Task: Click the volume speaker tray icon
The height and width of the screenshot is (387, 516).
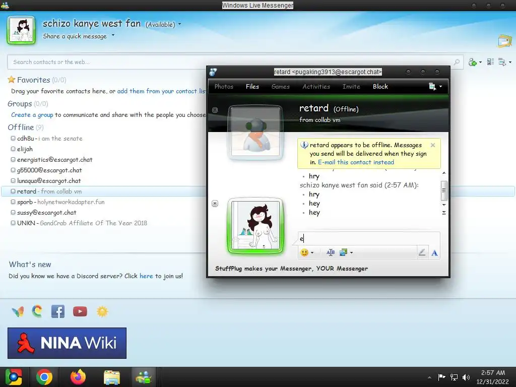Action: [x=466, y=377]
